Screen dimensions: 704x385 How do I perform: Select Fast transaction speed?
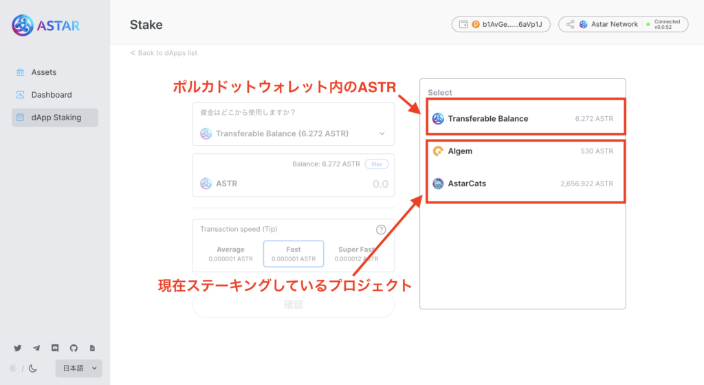point(294,254)
